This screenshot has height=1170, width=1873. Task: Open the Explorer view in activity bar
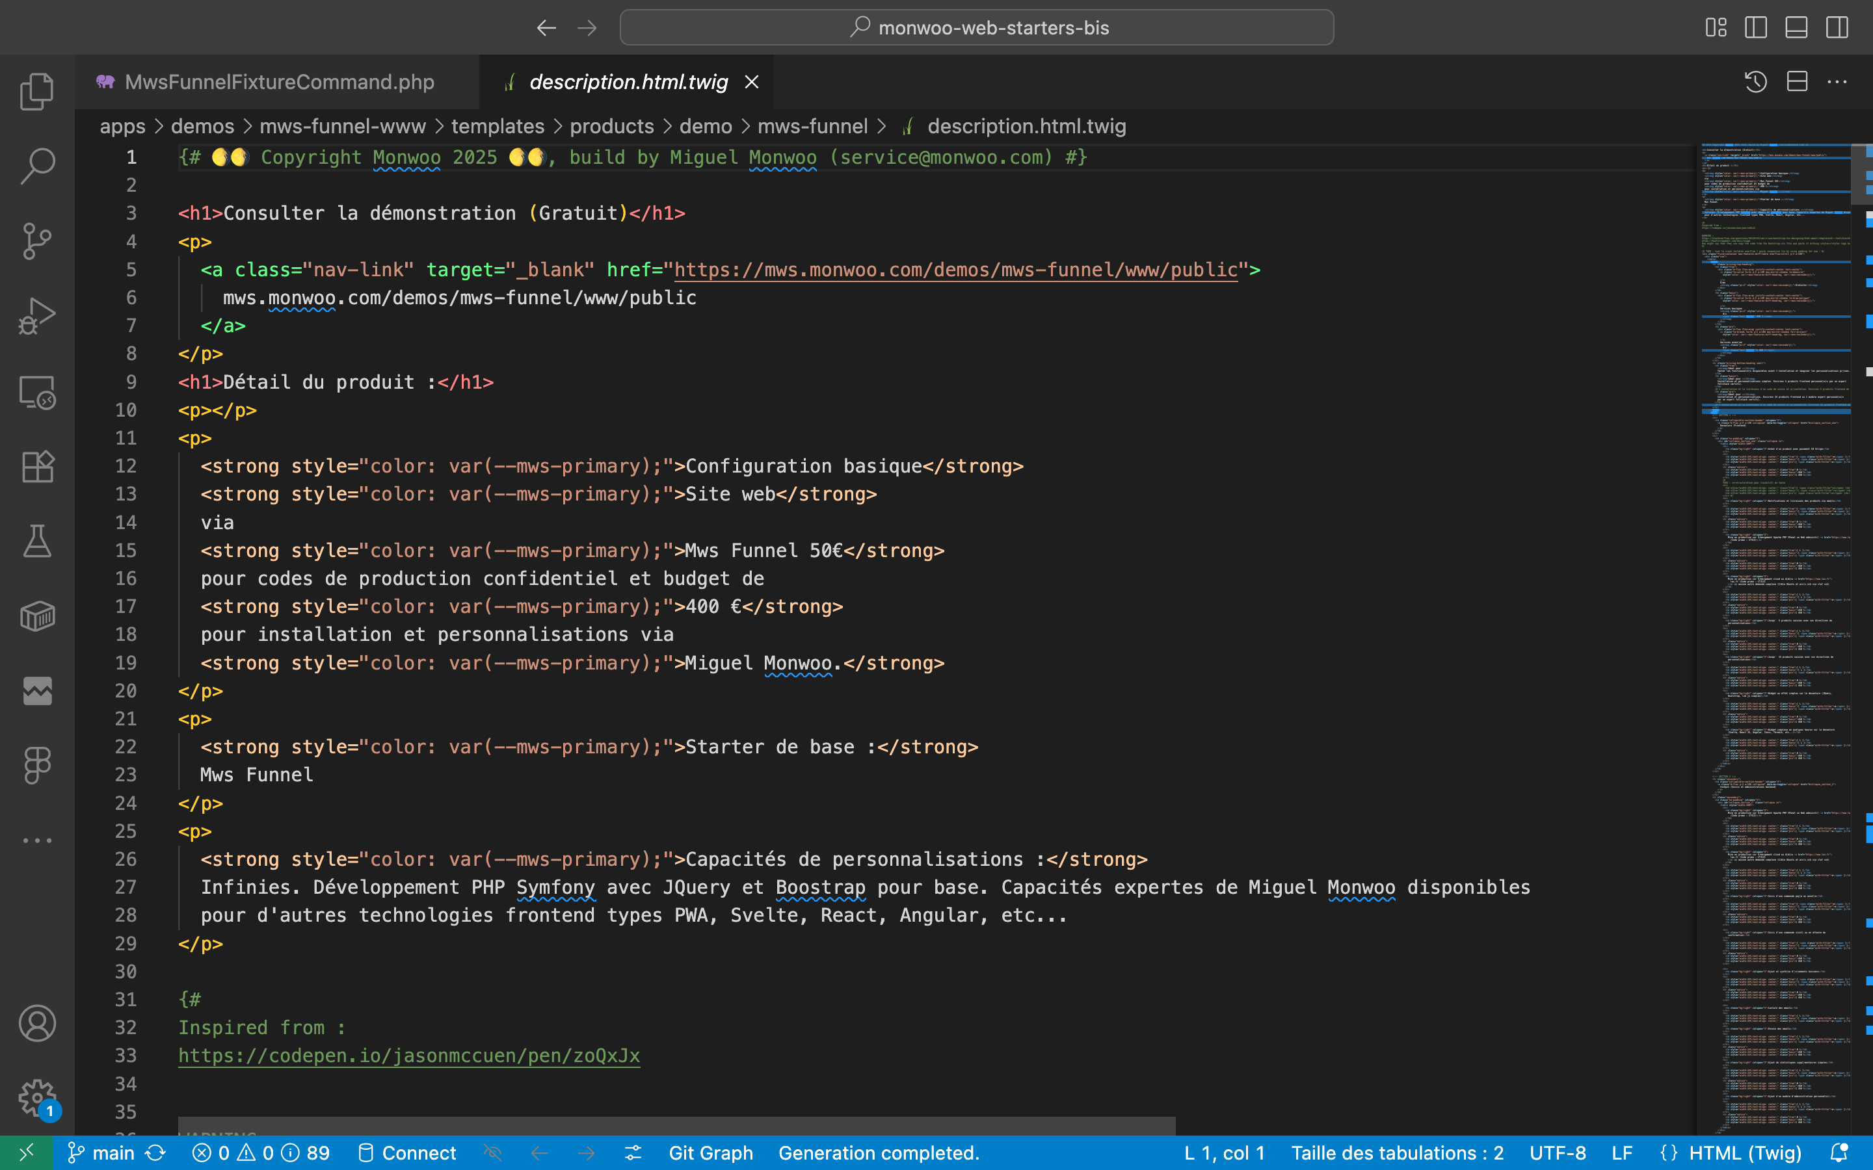(36, 91)
